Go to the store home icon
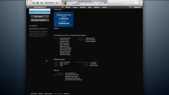The width and height of the screenshot is (169, 95). point(63,7)
